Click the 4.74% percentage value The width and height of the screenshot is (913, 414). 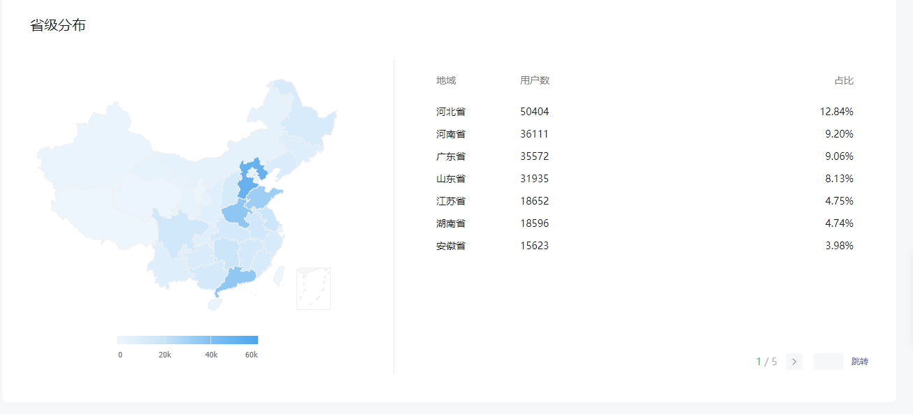click(840, 223)
